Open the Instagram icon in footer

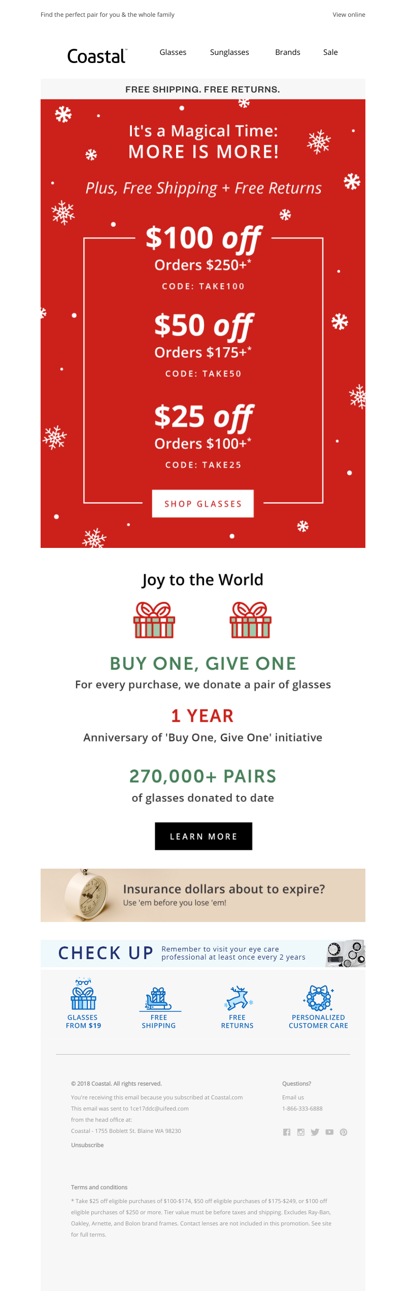pyautogui.click(x=301, y=1132)
